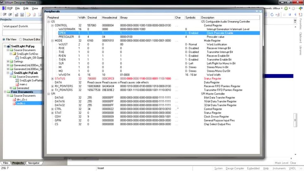Click the Snd2Light.PrjFpg project icon
The image size is (304, 171).
point(9,46)
